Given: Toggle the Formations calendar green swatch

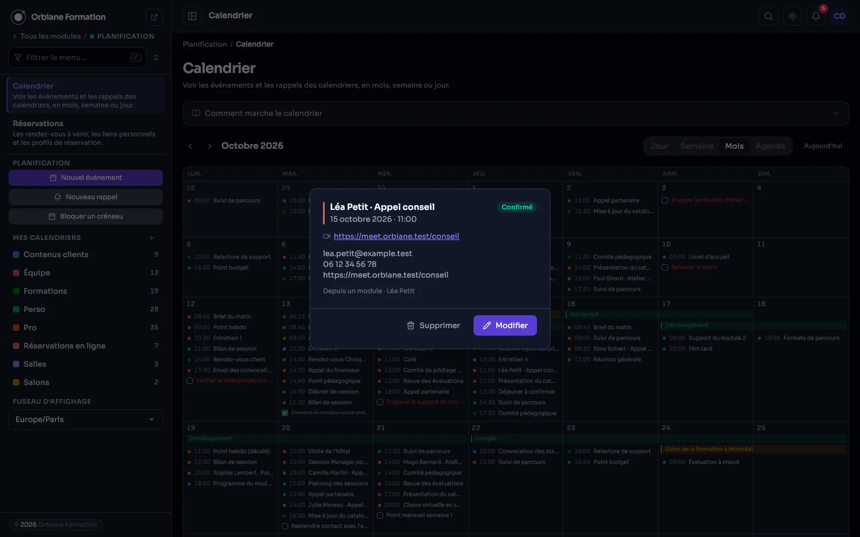Looking at the screenshot, I should [x=16, y=291].
